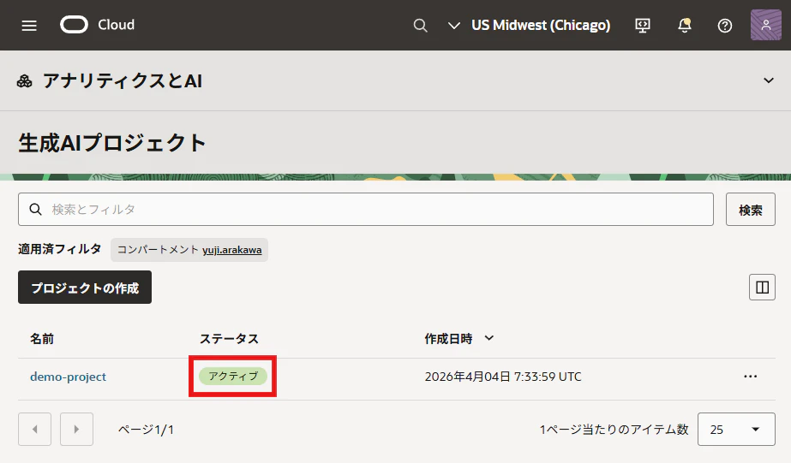791x463 pixels.
Task: Open the column layout settings icon
Action: [x=762, y=288]
